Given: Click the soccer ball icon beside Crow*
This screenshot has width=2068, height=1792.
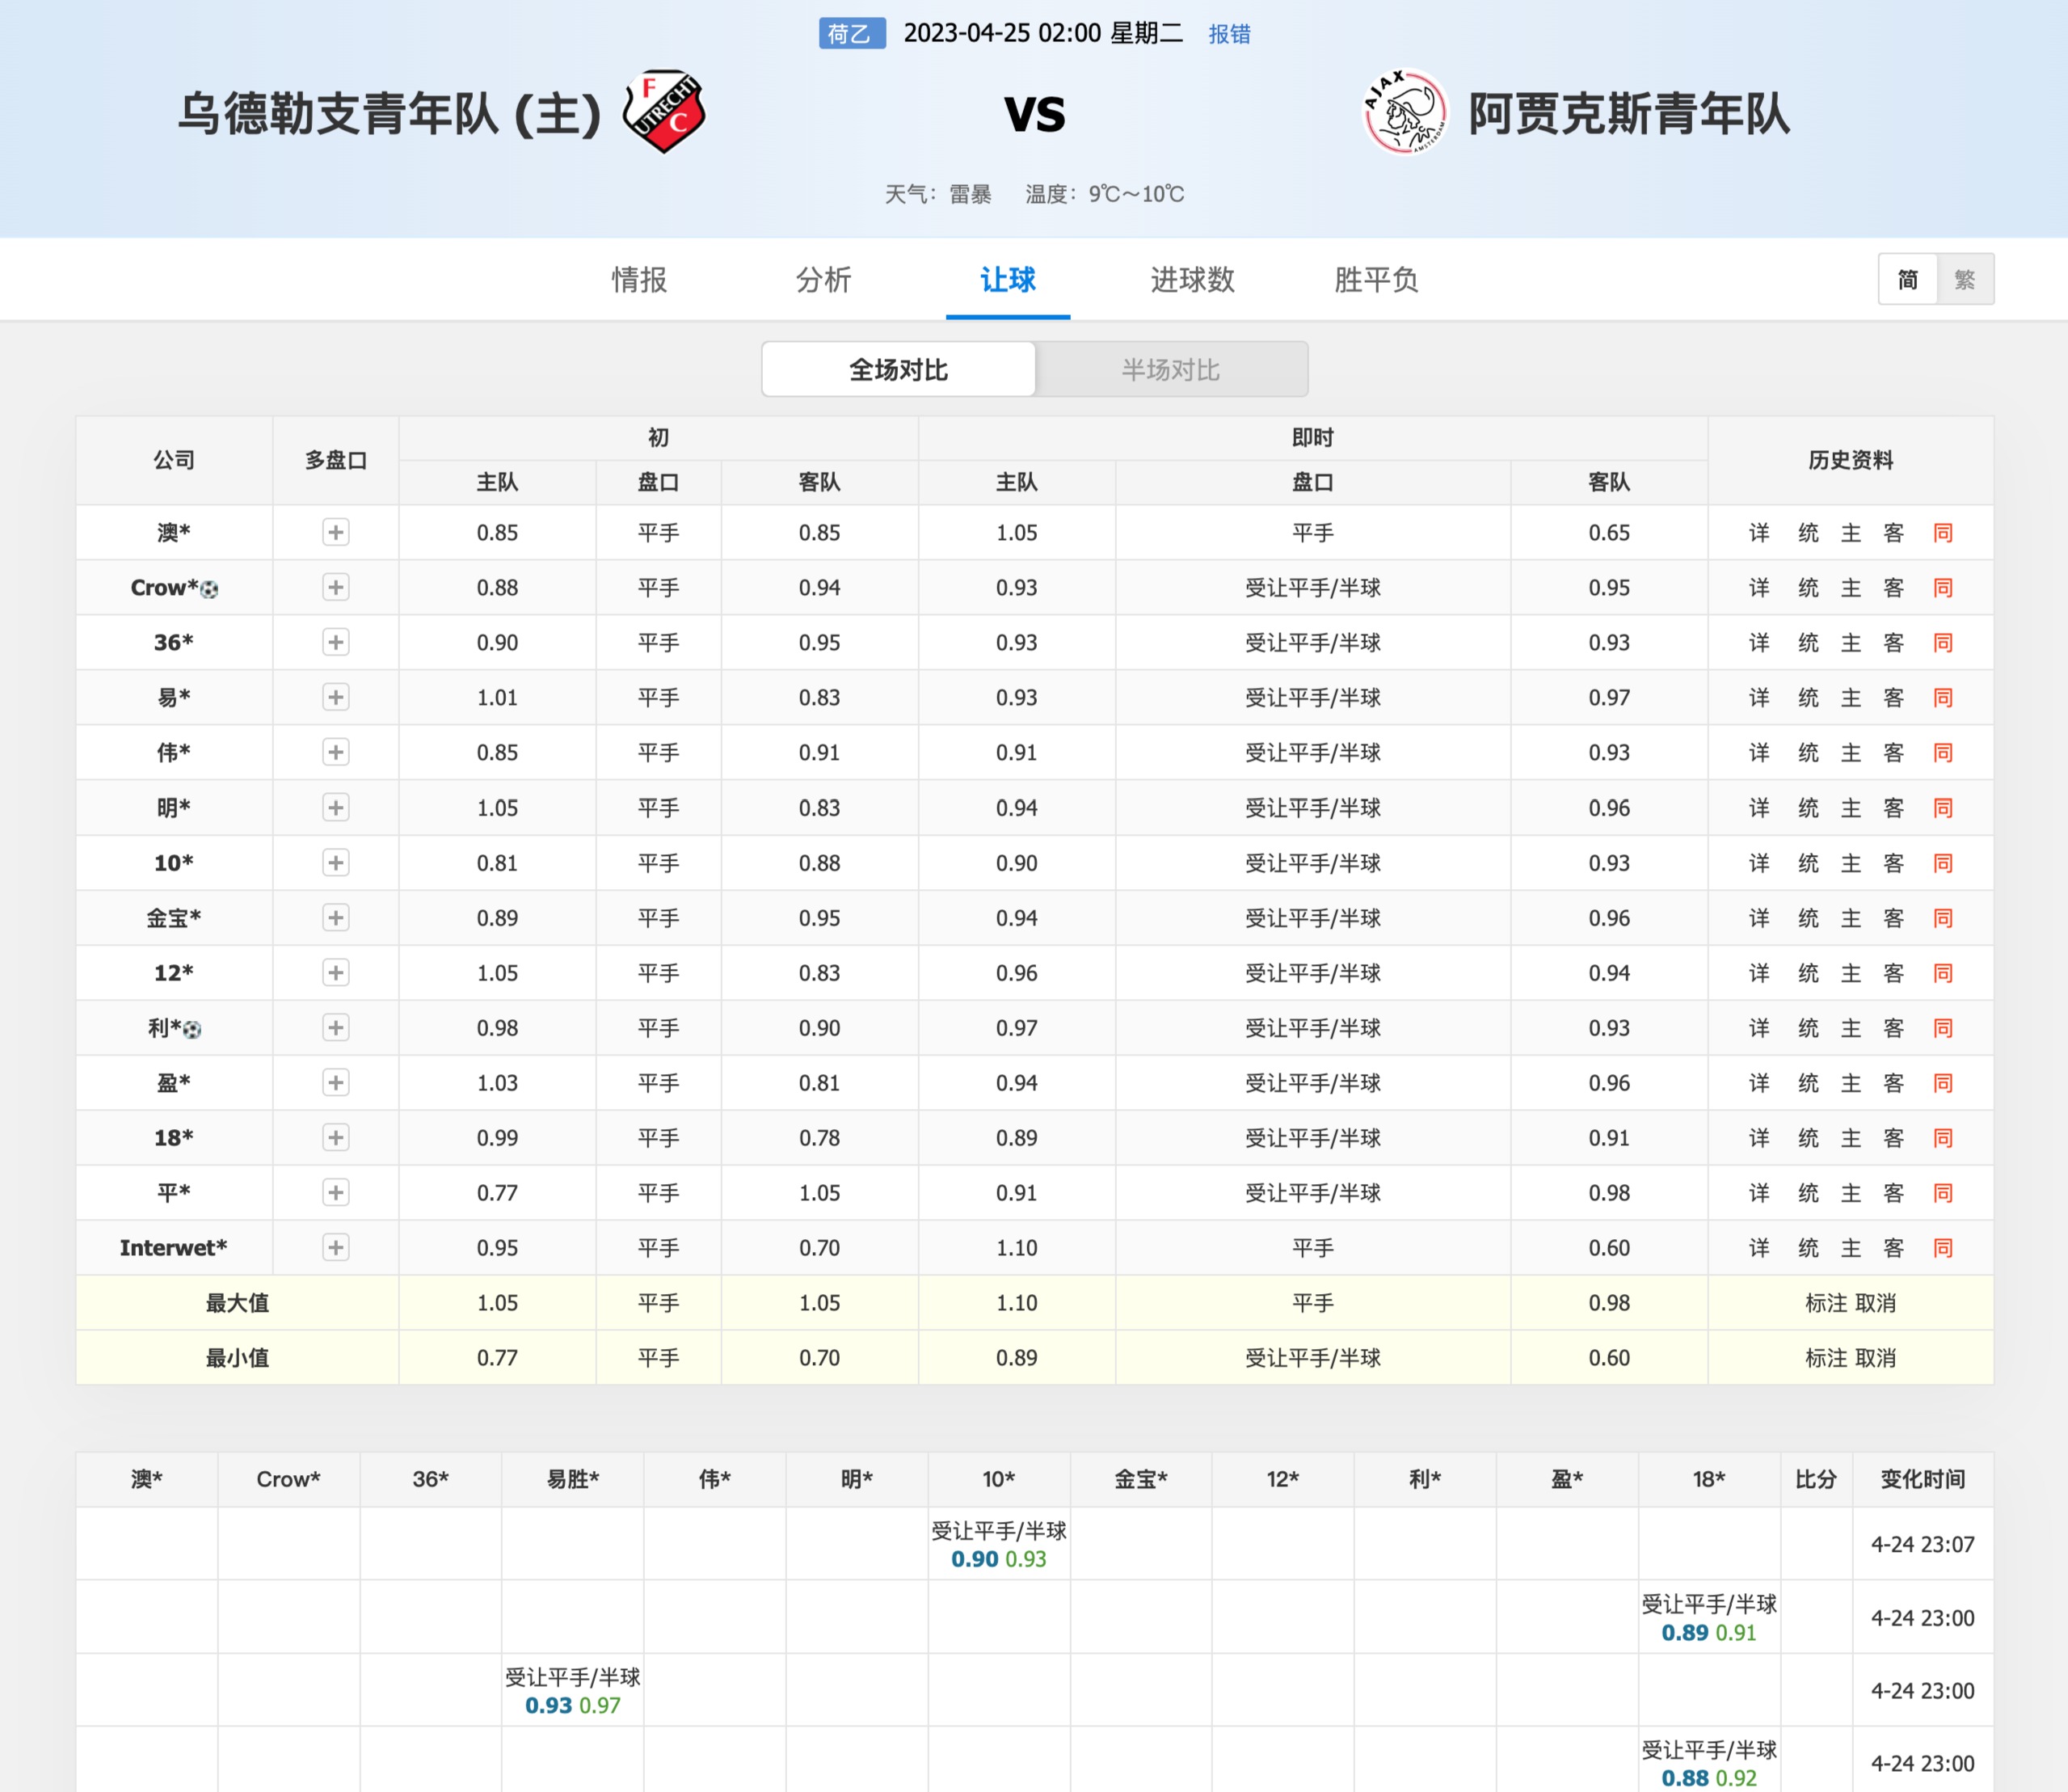Looking at the screenshot, I should 208,589.
